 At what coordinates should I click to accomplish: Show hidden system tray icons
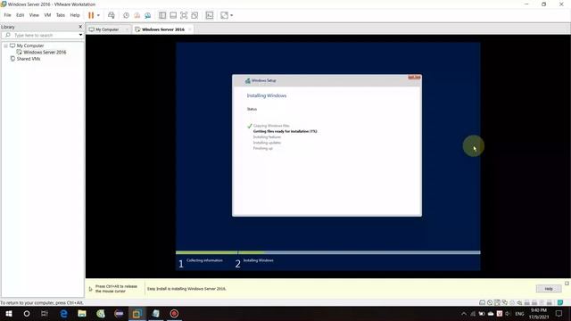[x=464, y=313]
